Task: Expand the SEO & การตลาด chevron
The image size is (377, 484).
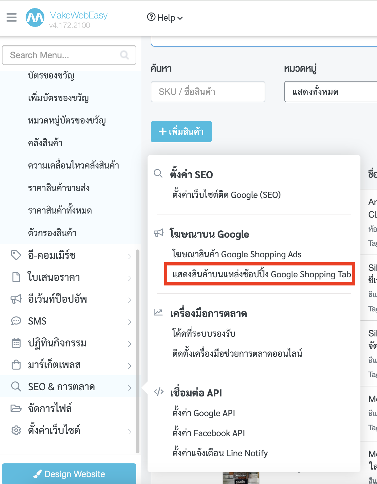Action: 130,388
